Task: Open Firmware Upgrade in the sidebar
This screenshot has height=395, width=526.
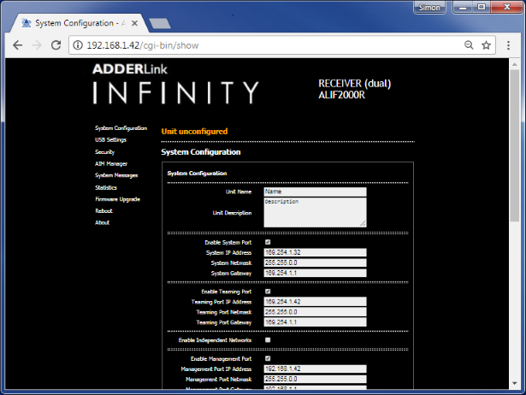Action: (117, 199)
